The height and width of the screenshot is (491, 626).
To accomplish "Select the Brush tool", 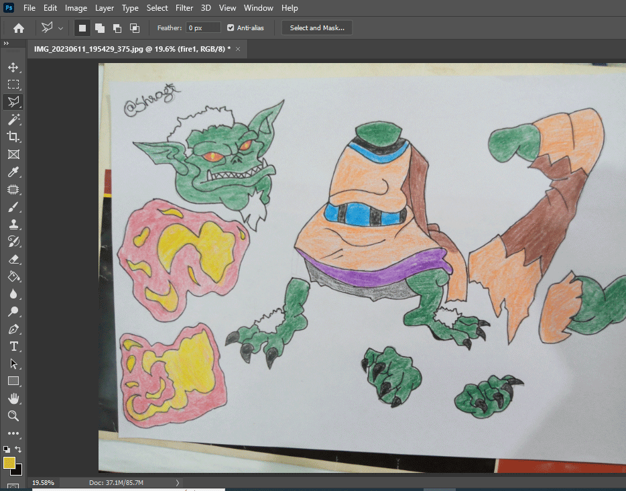I will point(13,207).
